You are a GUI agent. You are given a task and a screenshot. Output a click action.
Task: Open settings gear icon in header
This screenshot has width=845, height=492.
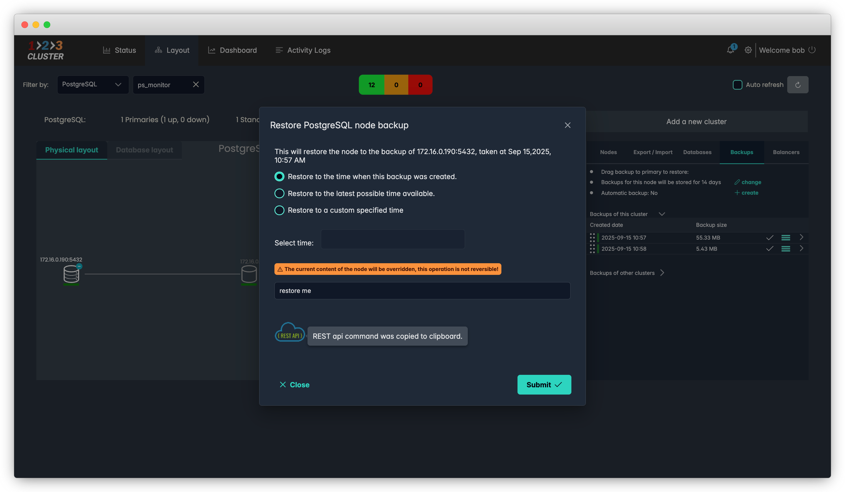pyautogui.click(x=748, y=50)
